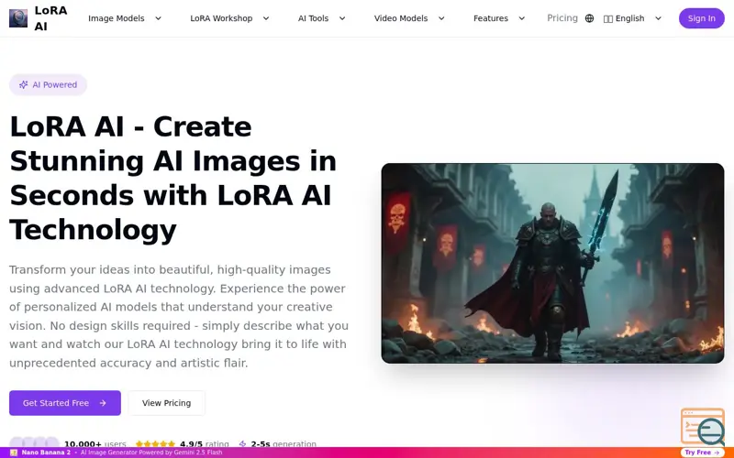Select English language label
The height and width of the screenshot is (458, 734).
[x=629, y=18]
